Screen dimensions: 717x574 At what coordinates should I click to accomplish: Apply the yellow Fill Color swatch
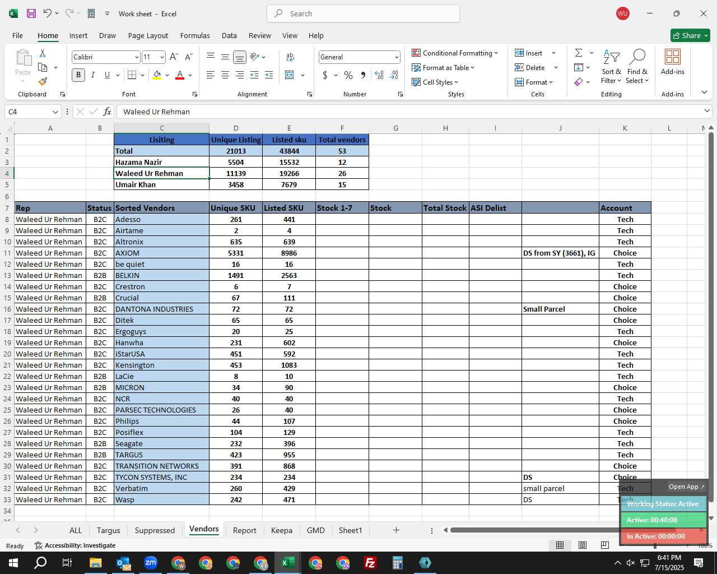coord(157,75)
